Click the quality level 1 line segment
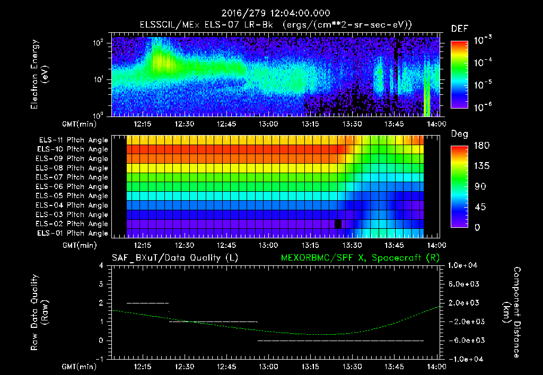The width and height of the screenshot is (543, 375). point(213,322)
